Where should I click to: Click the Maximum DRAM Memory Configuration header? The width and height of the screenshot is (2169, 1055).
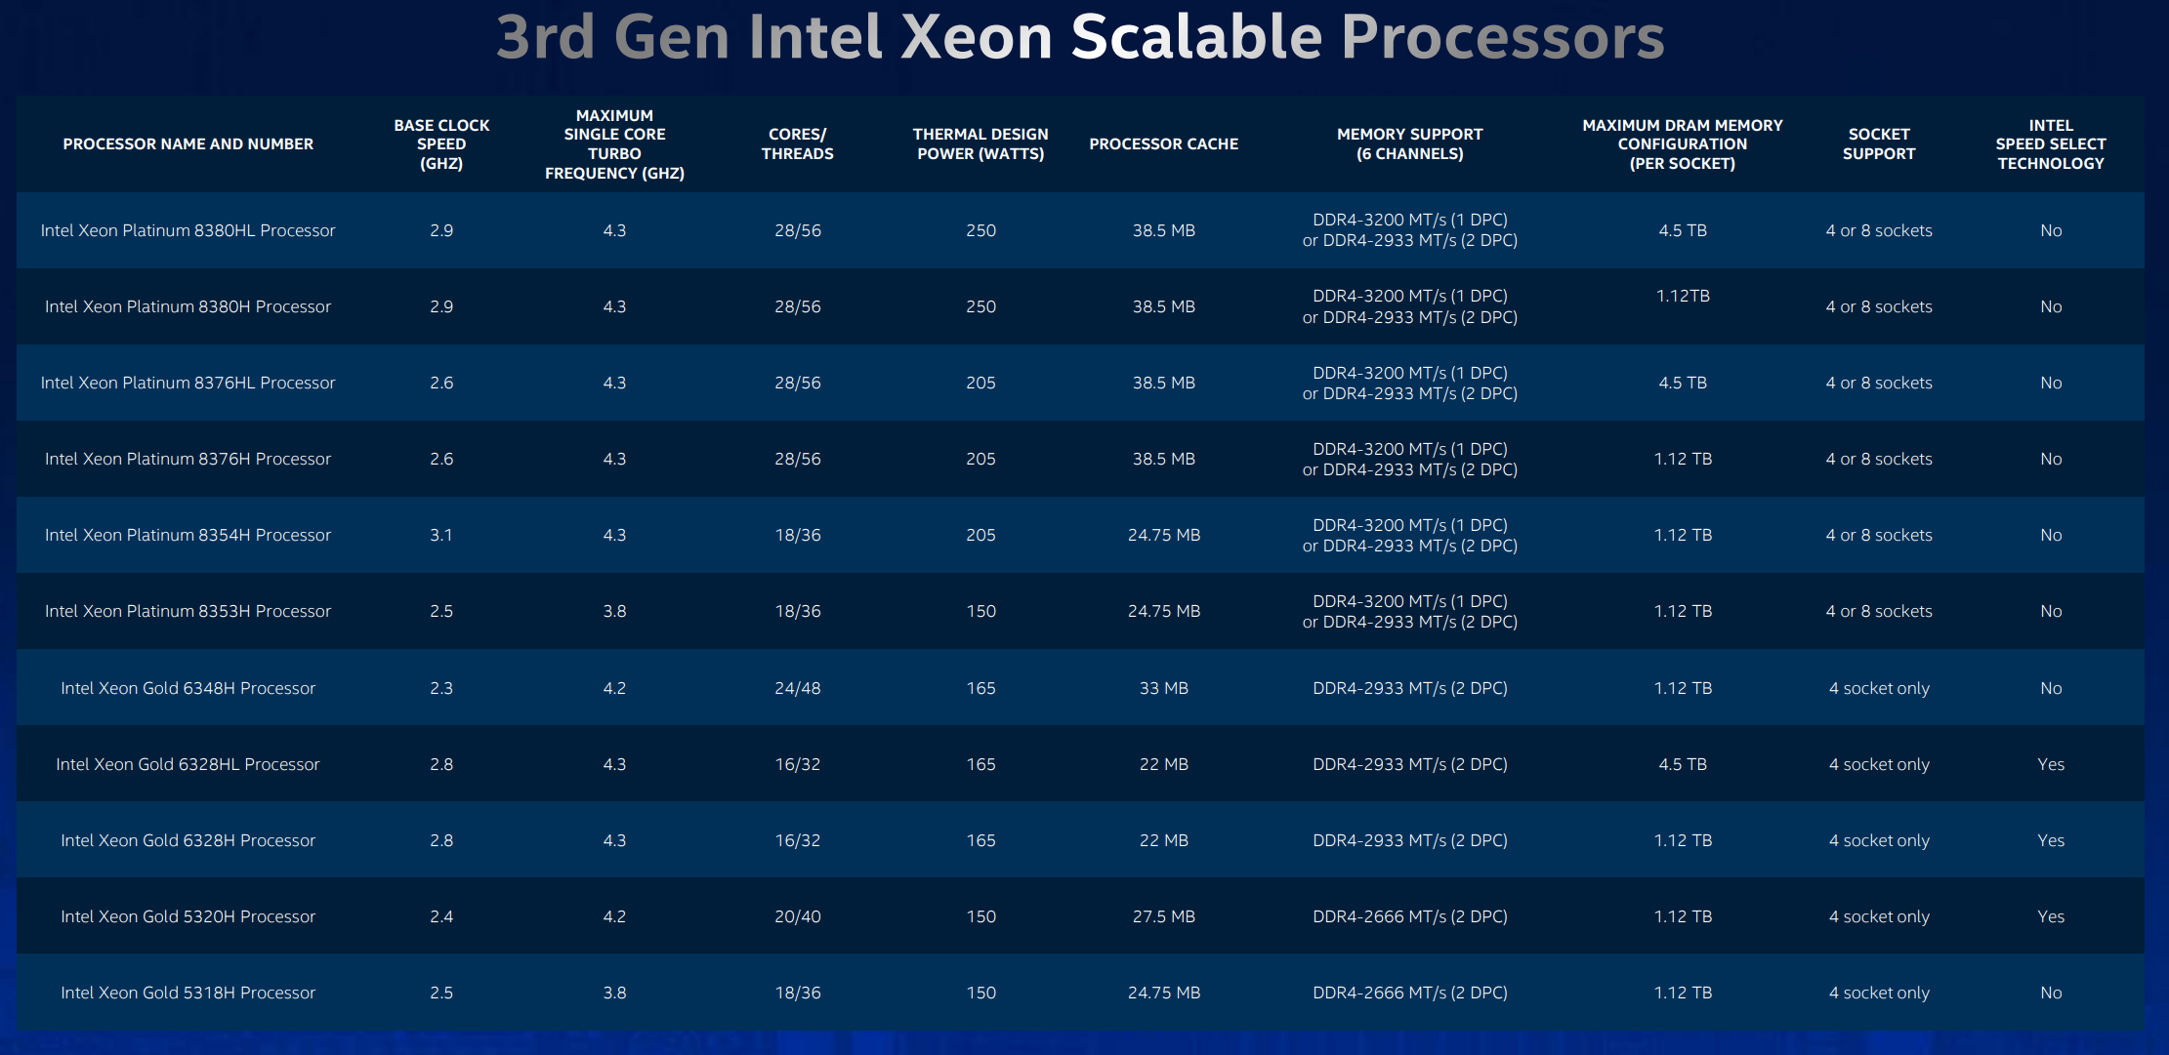pyautogui.click(x=1682, y=144)
